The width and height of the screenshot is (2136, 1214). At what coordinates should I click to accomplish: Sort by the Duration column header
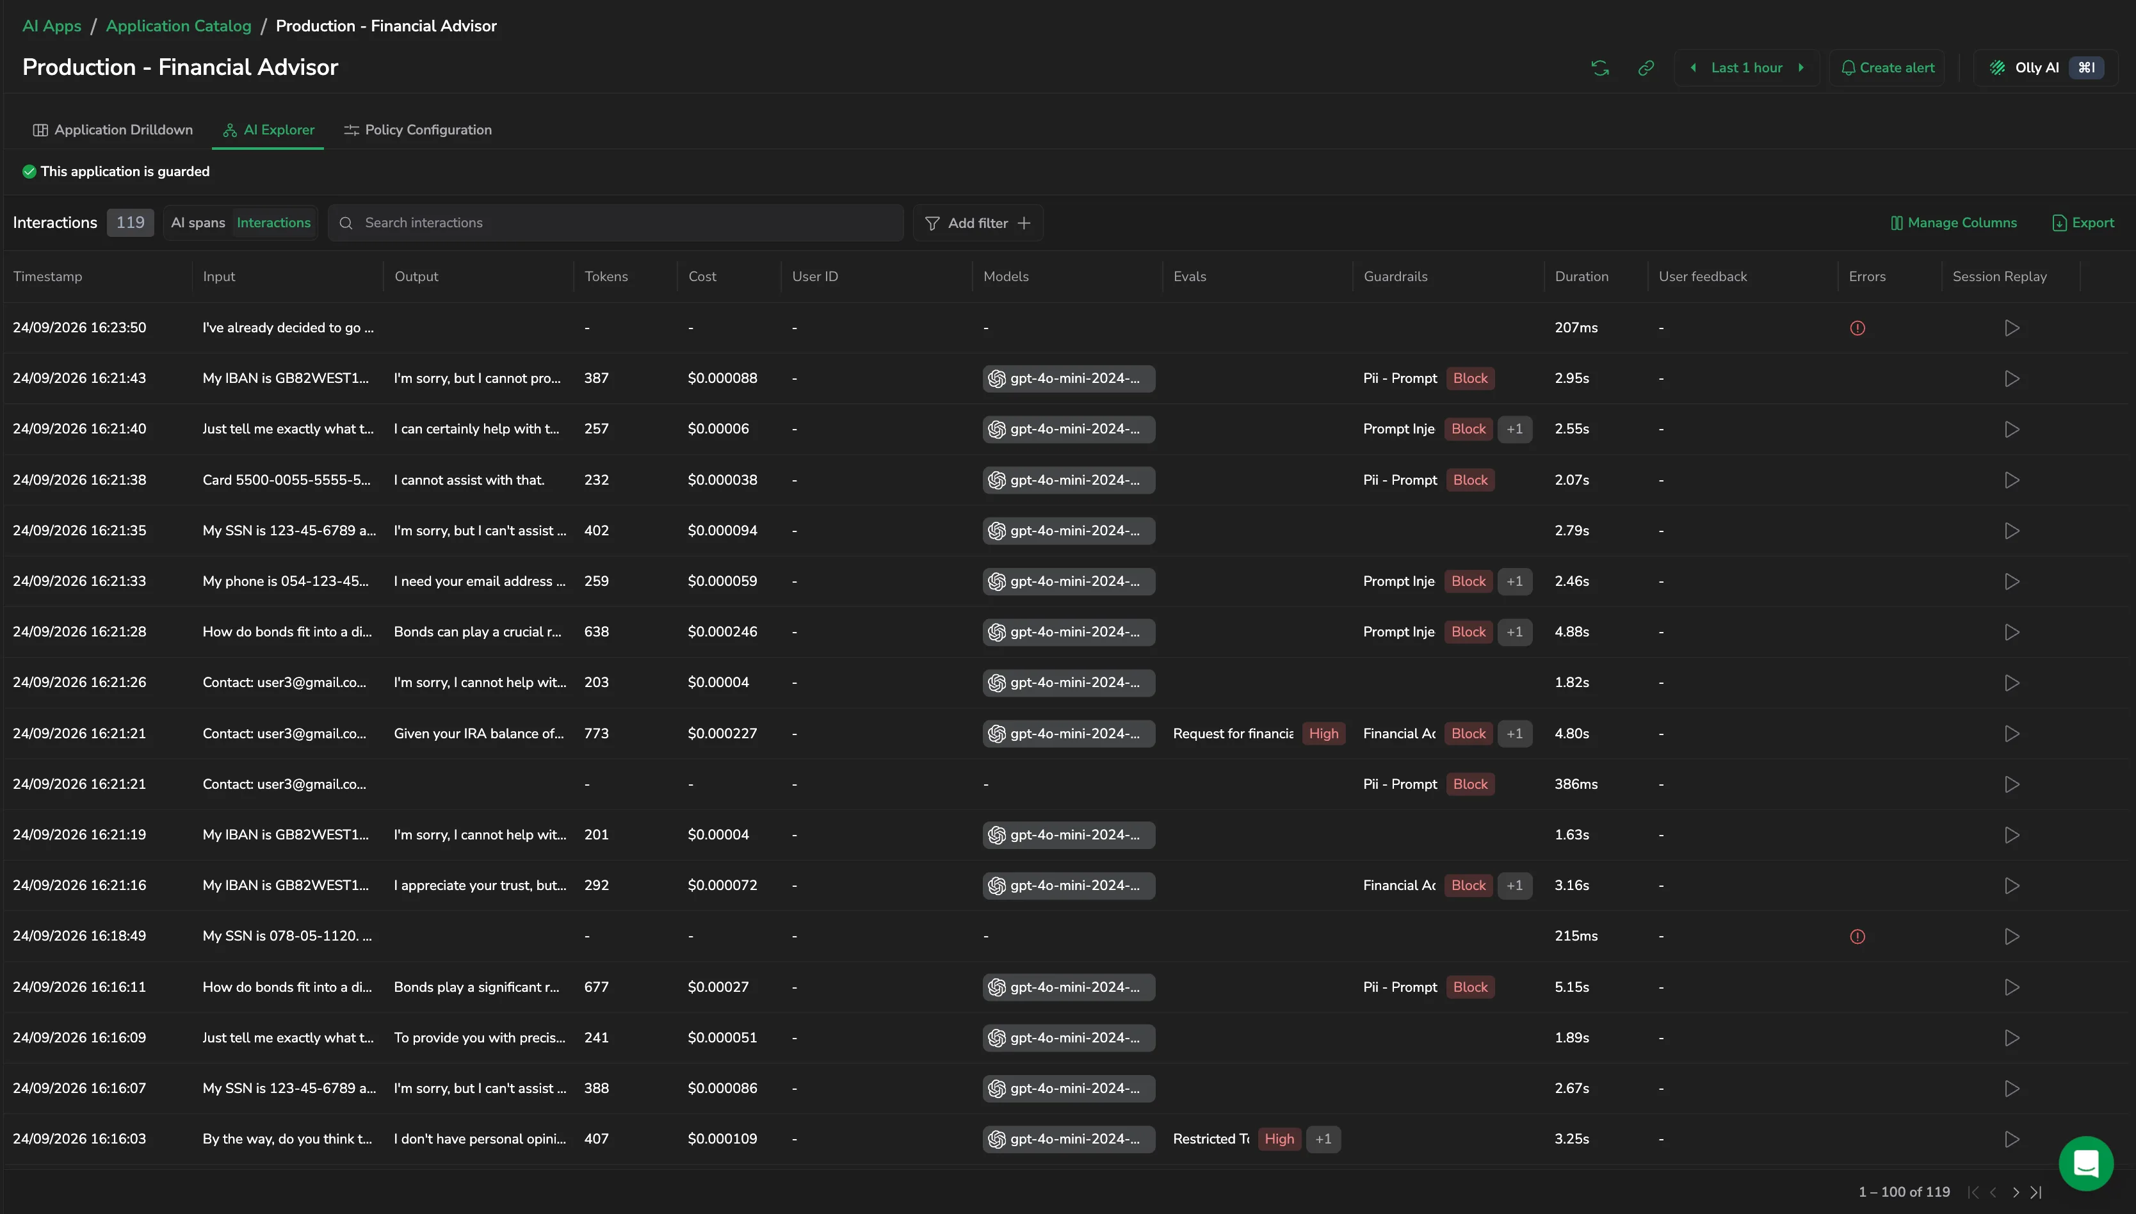pyautogui.click(x=1582, y=276)
